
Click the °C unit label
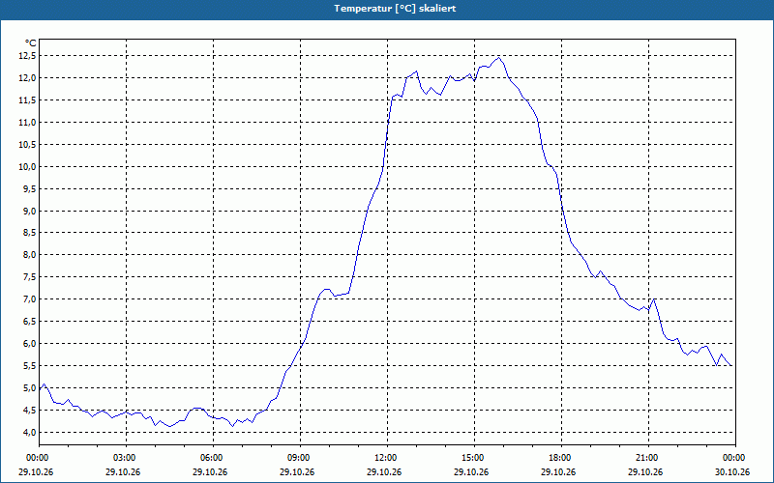[31, 43]
